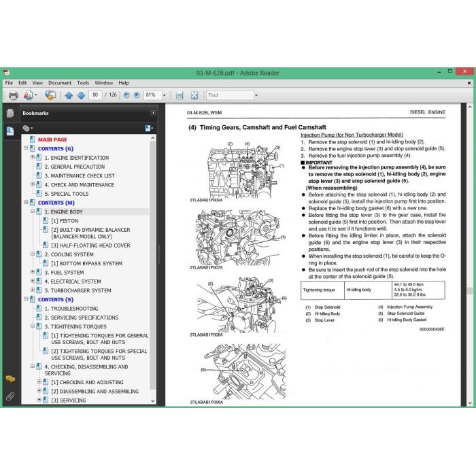
Task: Open the Help menu
Action: click(x=124, y=83)
